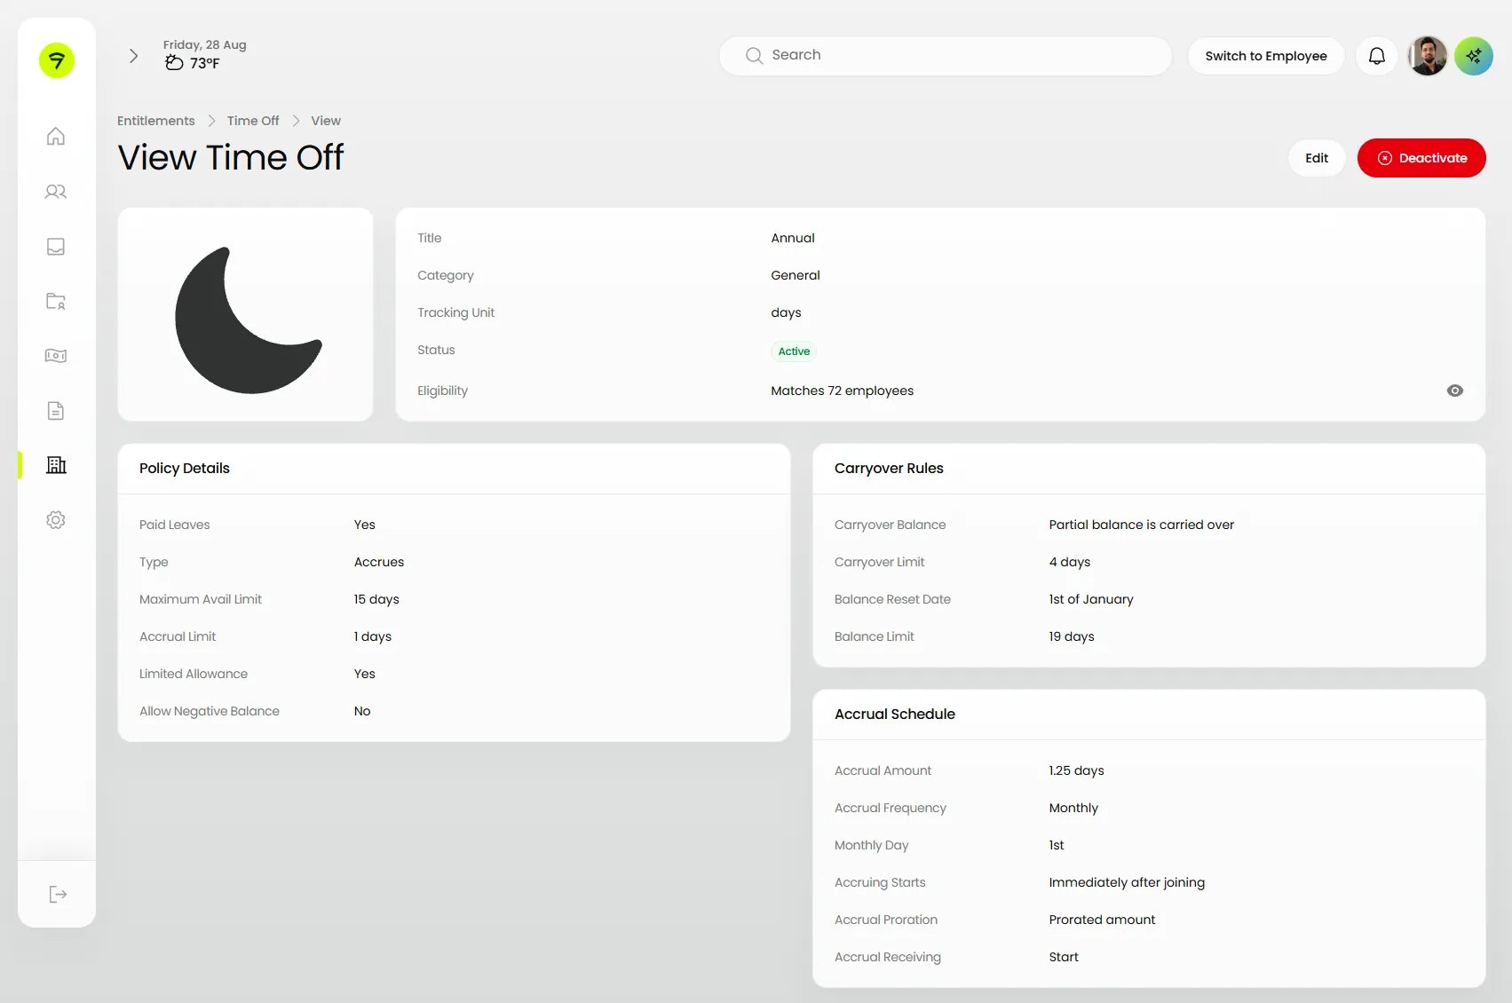Click the '1.25 days' accrual amount
This screenshot has height=1003, width=1512.
coord(1076,770)
